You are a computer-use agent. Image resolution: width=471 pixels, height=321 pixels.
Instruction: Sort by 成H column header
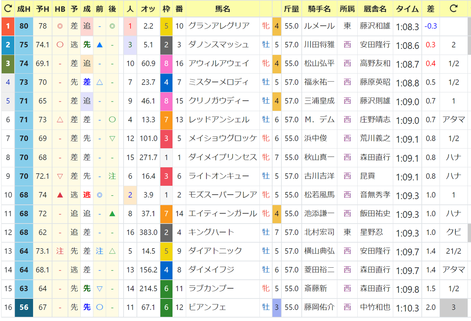(24, 9)
